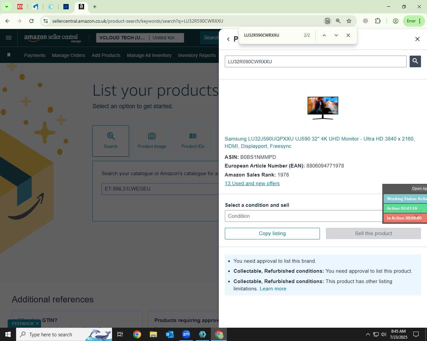The height and width of the screenshot is (341, 427).
Task: Close the product side panel
Action: [417, 39]
